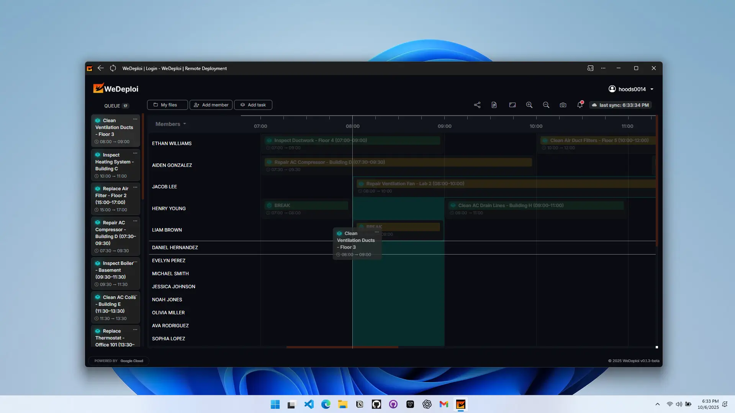The height and width of the screenshot is (413, 735).
Task: Zoom in on the timeline
Action: (x=529, y=105)
